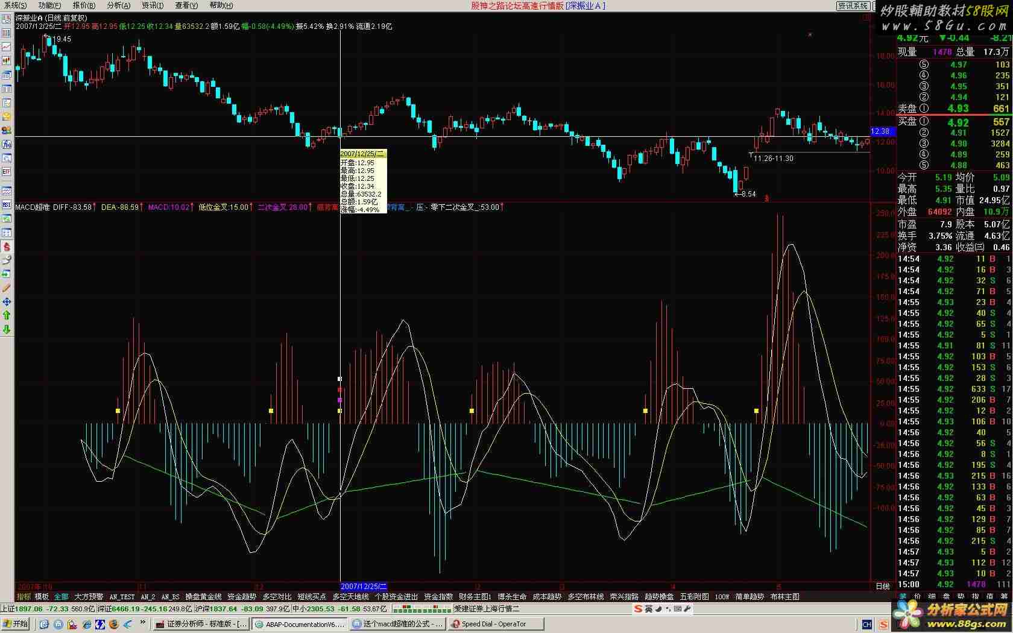Select the 简单趋势 indicator tab

tap(750, 597)
